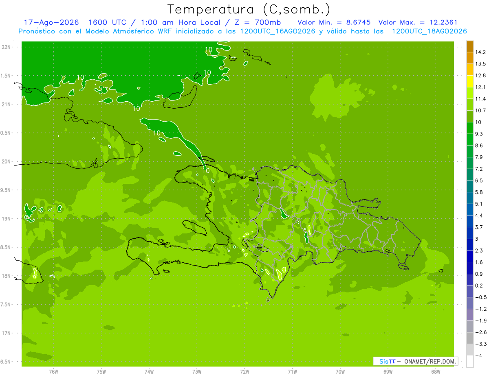489x377 pixels.
Task: Click the '1200UTC_18AGO2026' valid-until time
Action: point(429,31)
